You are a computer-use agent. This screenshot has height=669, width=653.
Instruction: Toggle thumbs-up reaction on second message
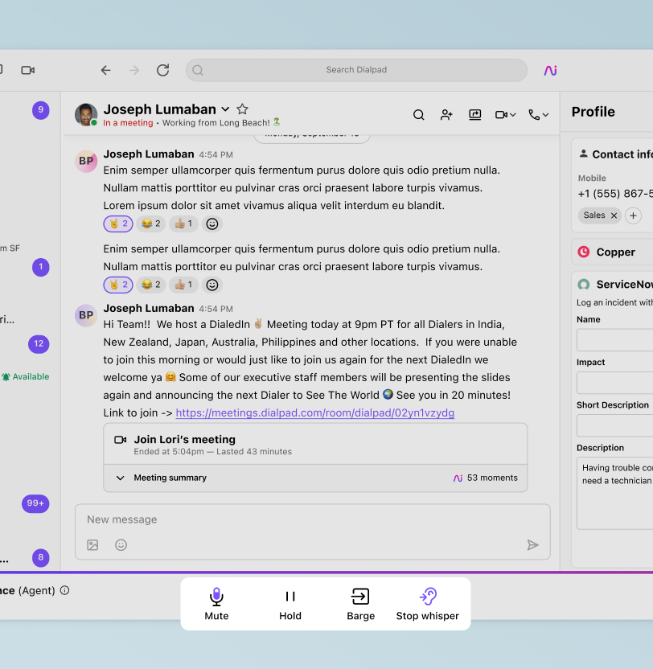click(183, 285)
